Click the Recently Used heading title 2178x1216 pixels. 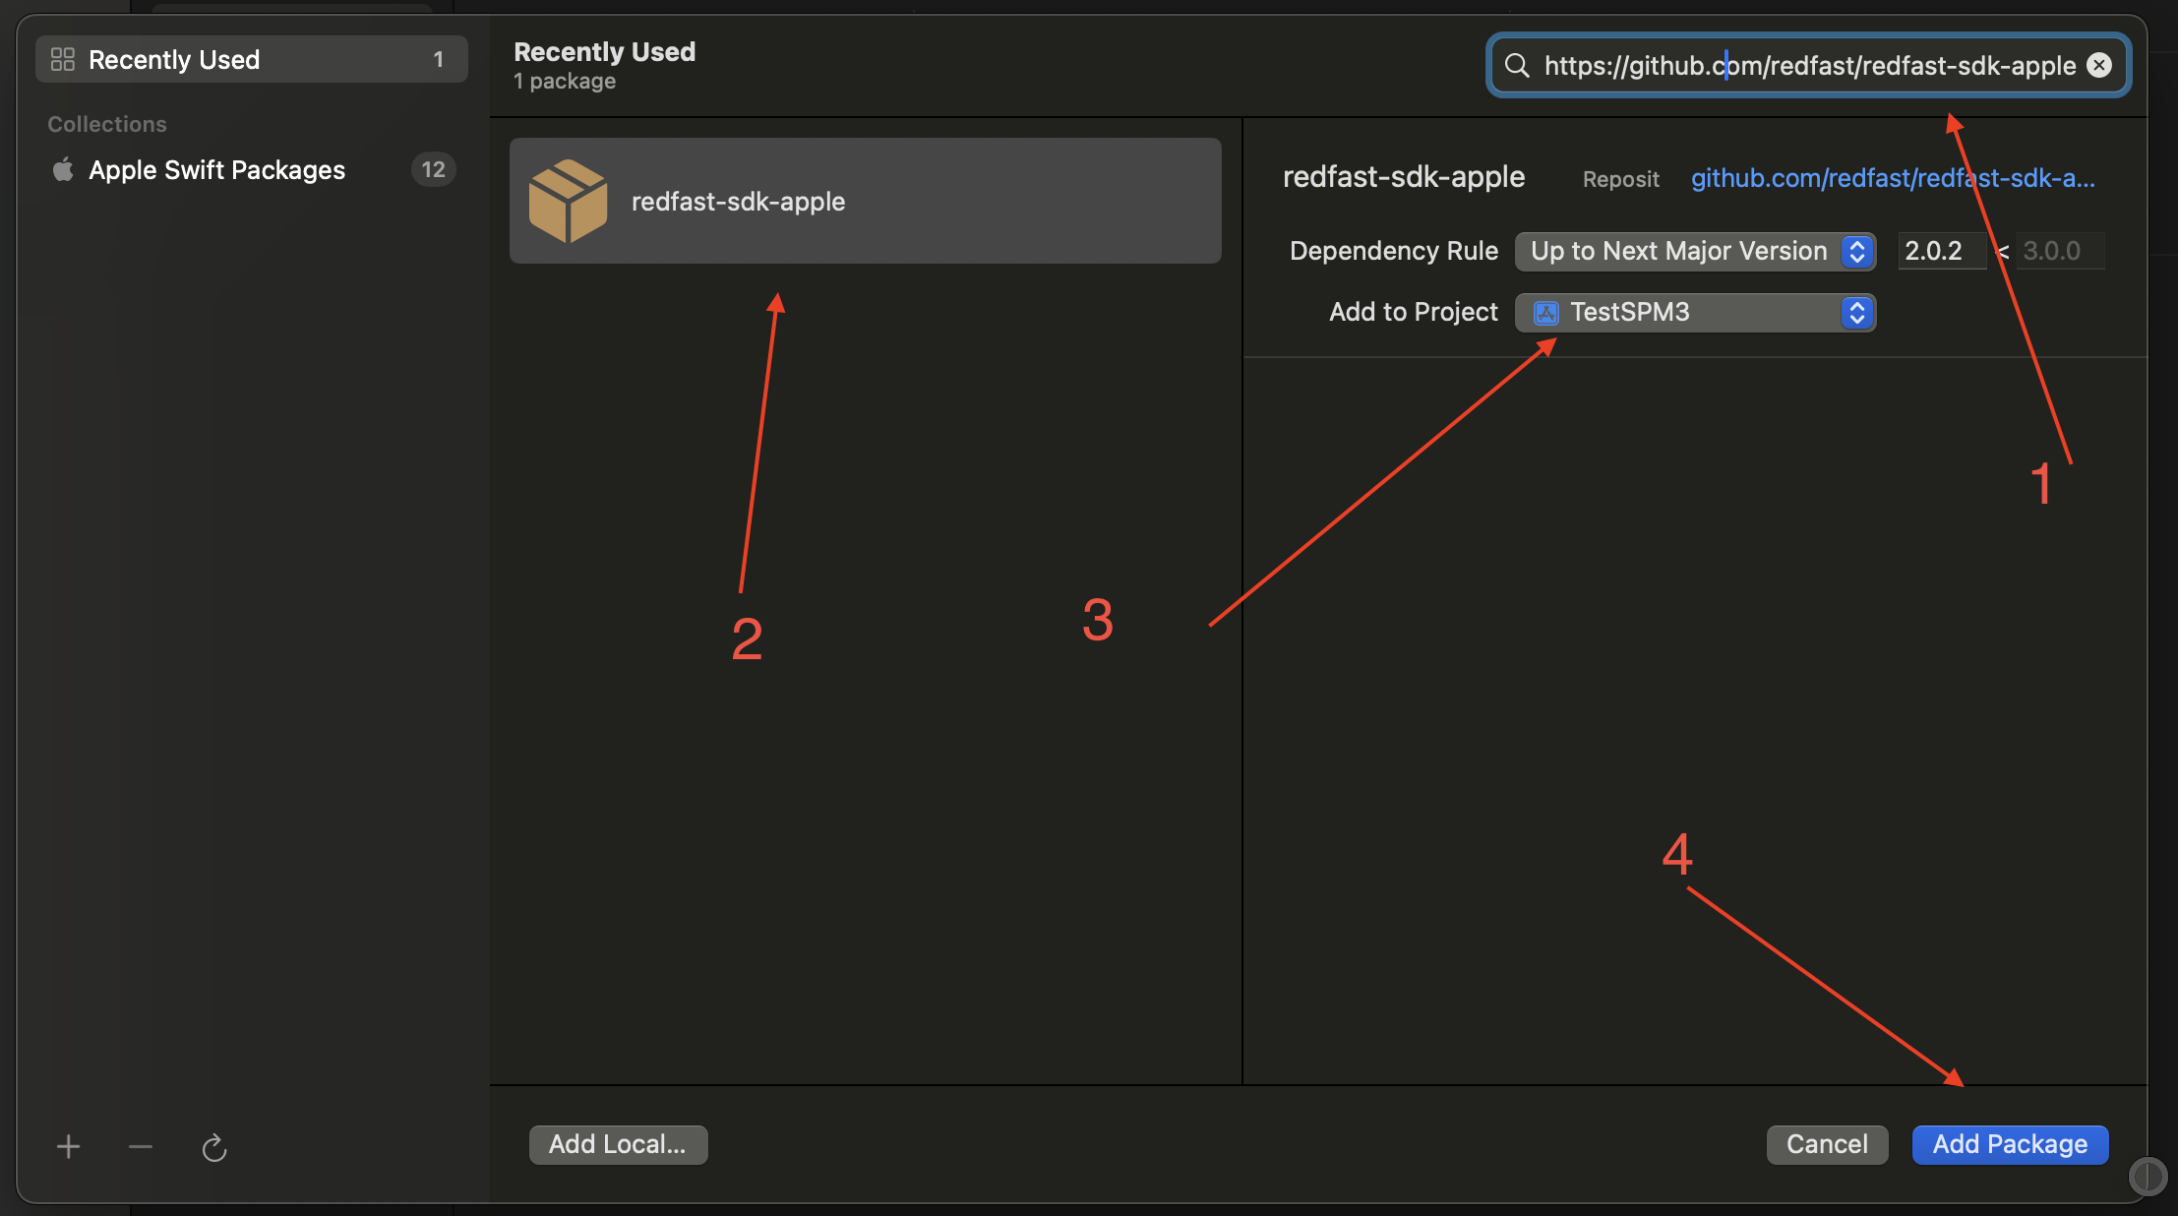(604, 51)
